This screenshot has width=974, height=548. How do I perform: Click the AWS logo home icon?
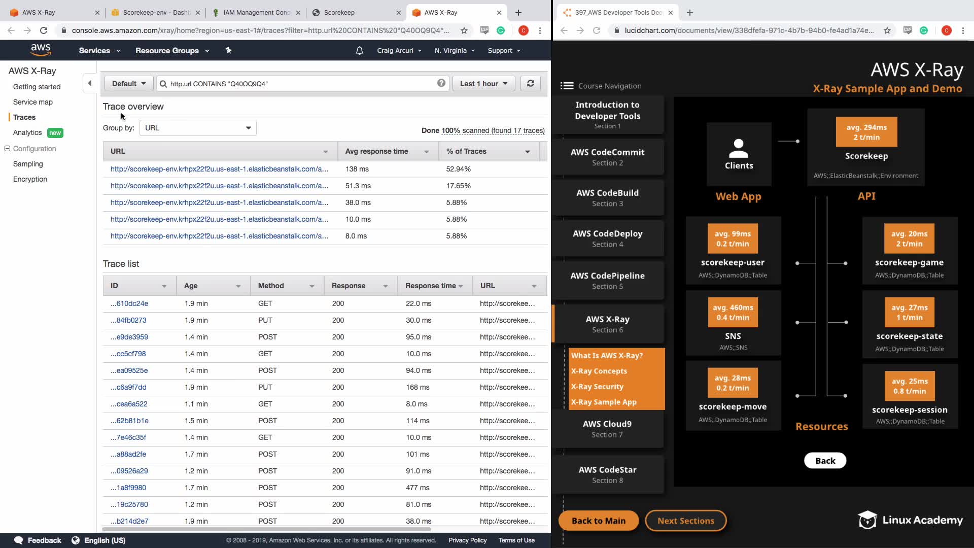click(41, 50)
